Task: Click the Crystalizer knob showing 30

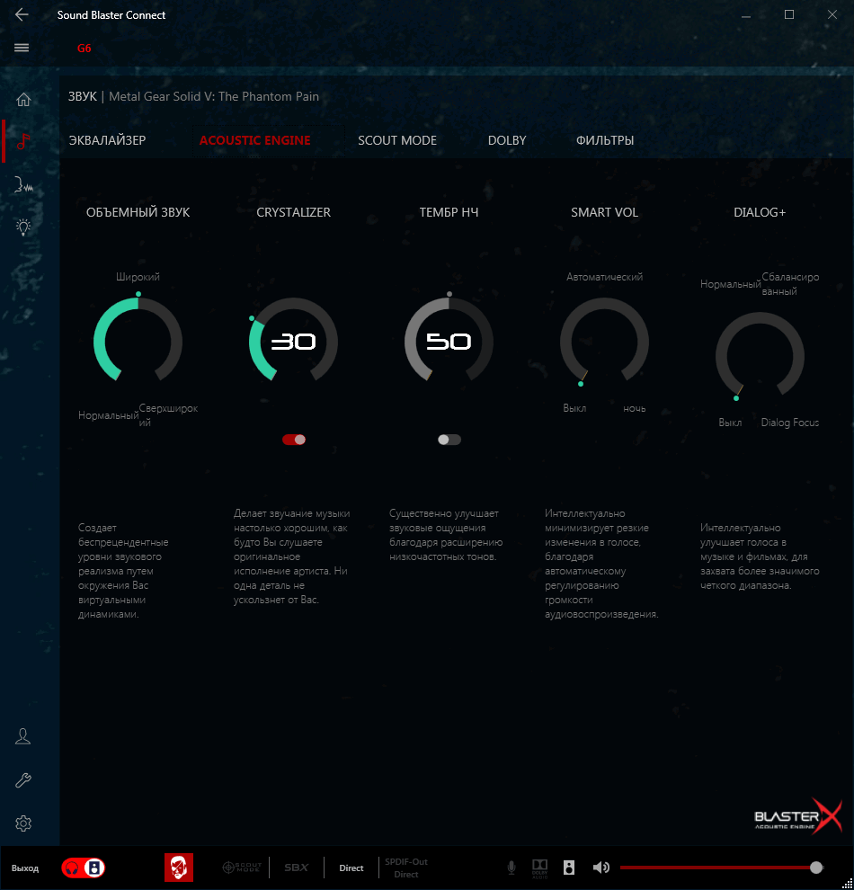Action: [x=293, y=341]
